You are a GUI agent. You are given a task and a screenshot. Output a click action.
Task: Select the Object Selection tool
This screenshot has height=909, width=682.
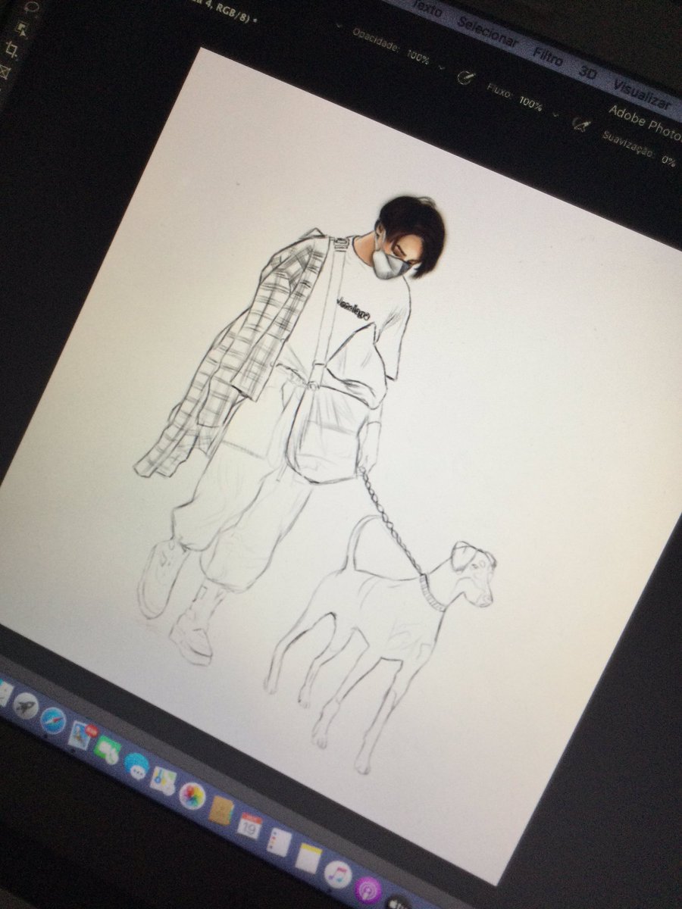tap(22, 30)
